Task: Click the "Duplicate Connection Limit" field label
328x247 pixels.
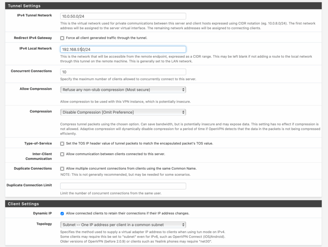Action: pos(29,185)
